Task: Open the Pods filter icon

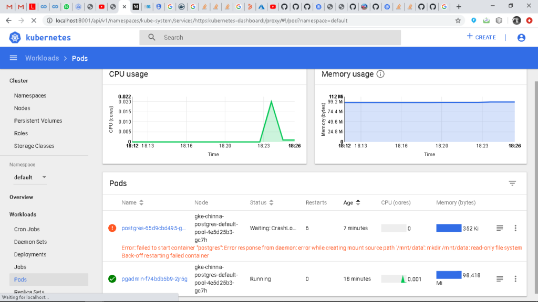Action: 512,183
